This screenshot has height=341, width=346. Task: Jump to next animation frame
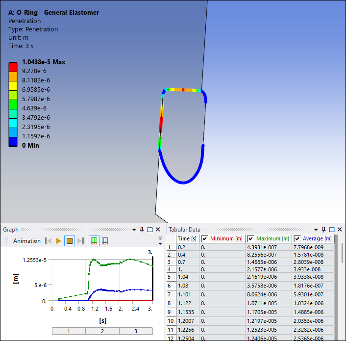[80, 241]
